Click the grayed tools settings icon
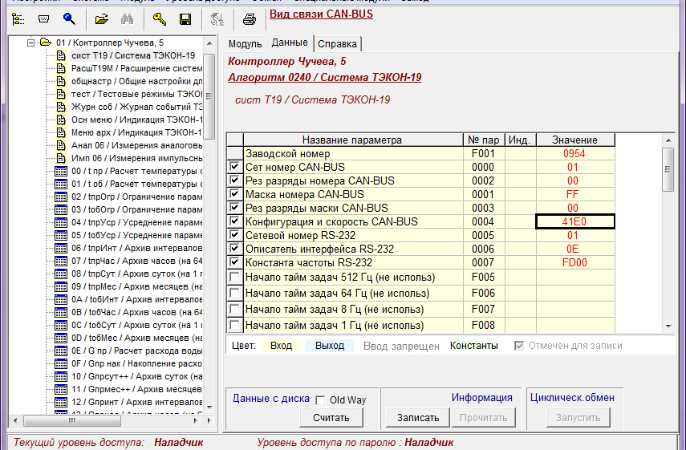The width and height of the screenshot is (686, 450). point(217,19)
